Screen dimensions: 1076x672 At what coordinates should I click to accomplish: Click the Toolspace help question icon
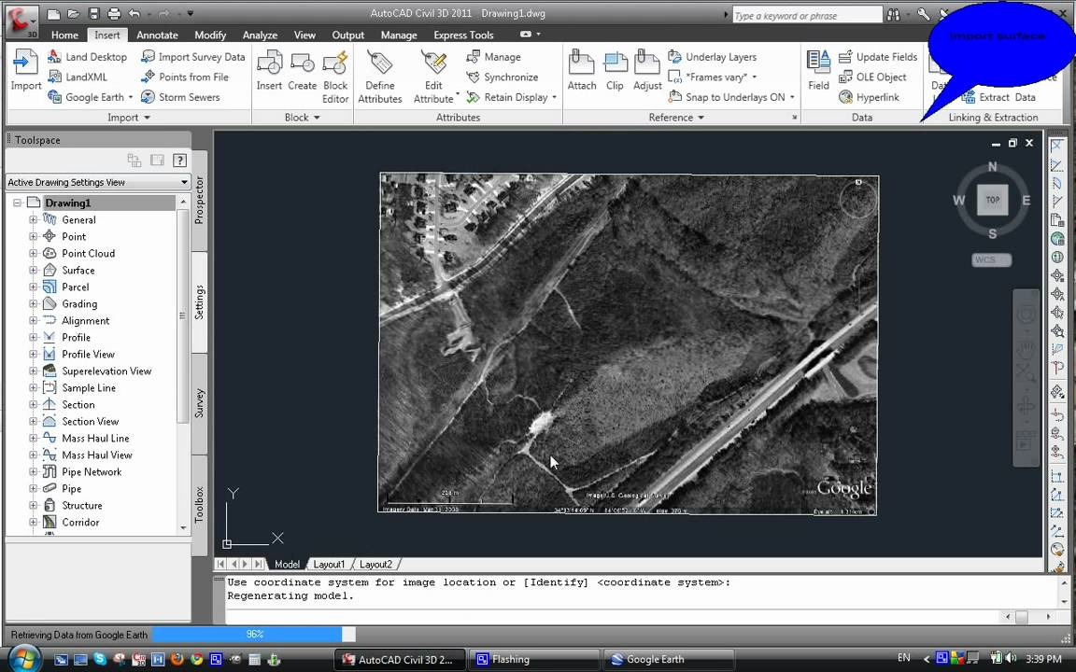click(x=179, y=160)
